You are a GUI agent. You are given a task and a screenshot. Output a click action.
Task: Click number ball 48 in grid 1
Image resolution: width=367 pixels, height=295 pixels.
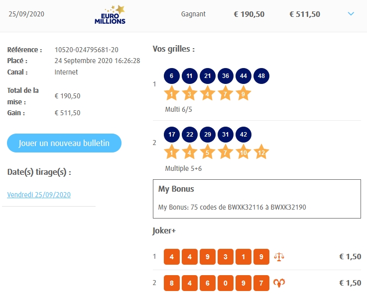click(261, 76)
